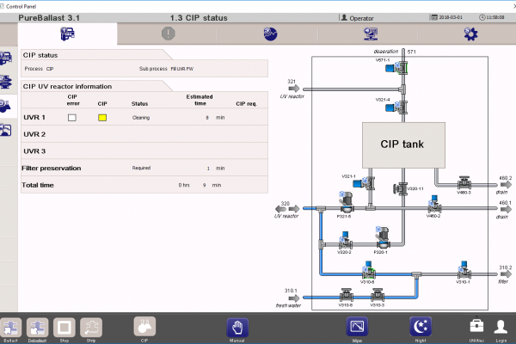Viewport: 516px width, 344px height.
Task: Click the Stop process button
Action: (x=64, y=328)
